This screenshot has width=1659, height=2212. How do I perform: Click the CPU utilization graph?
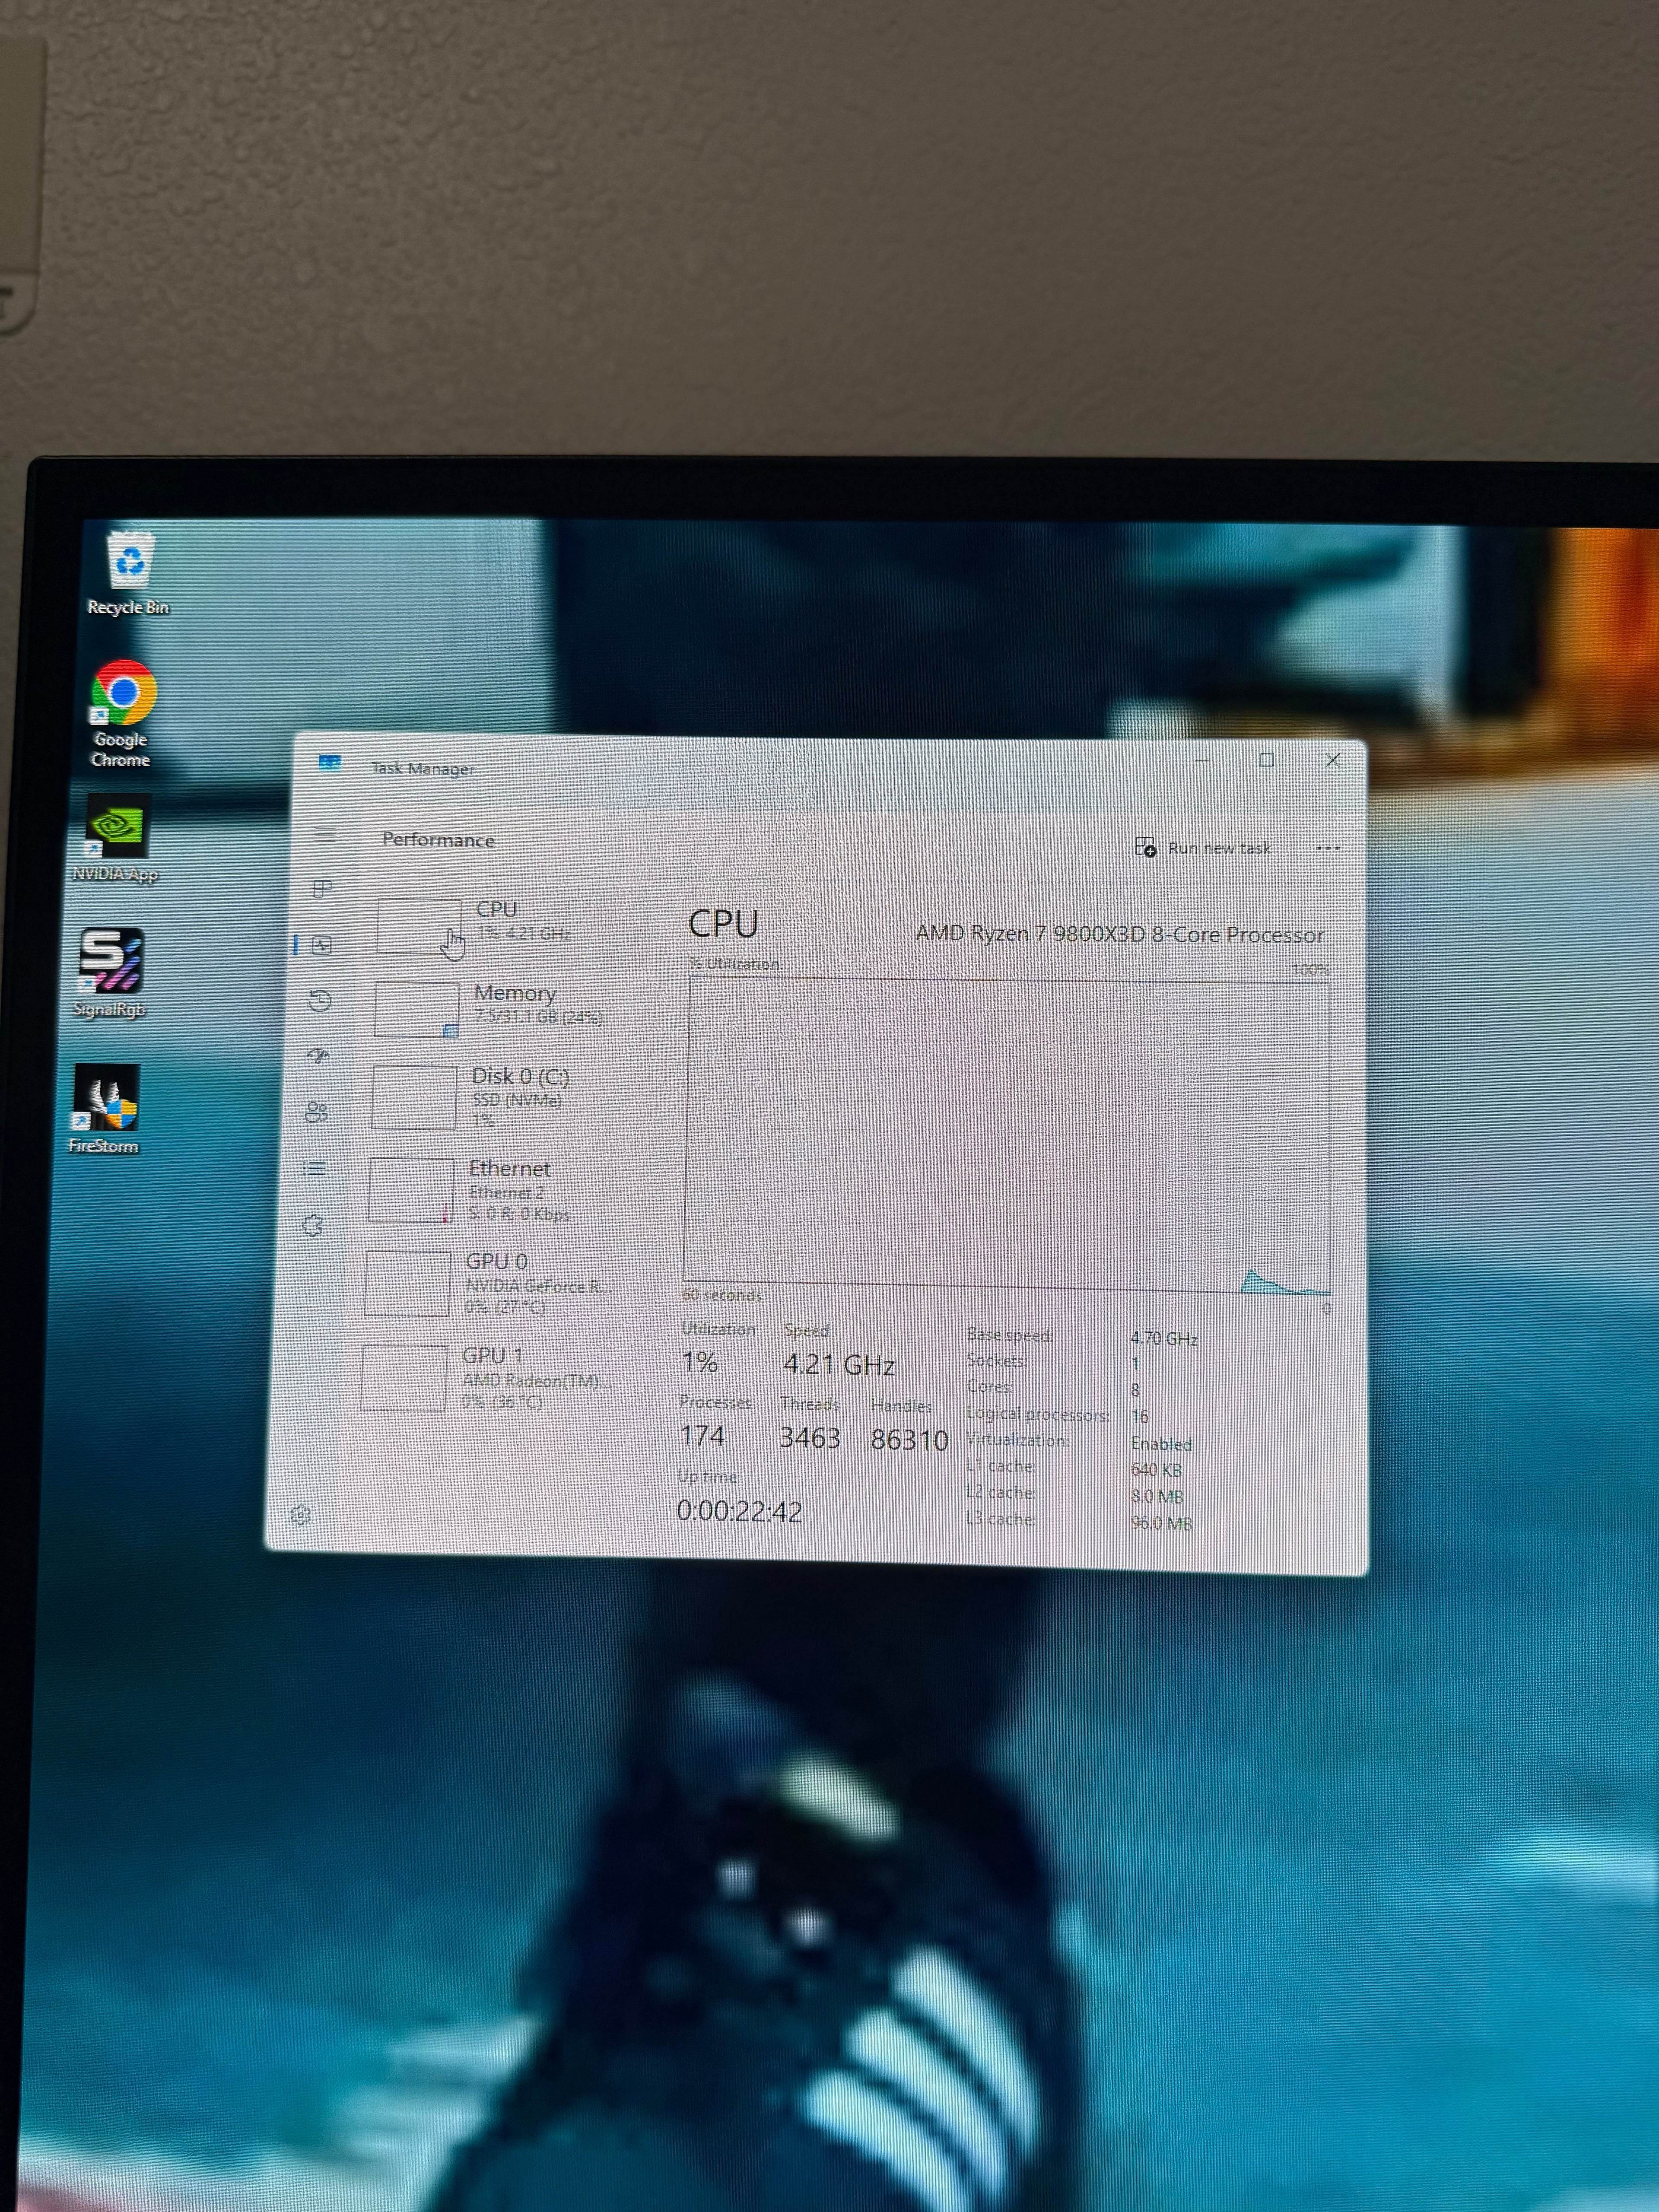[x=1007, y=1135]
